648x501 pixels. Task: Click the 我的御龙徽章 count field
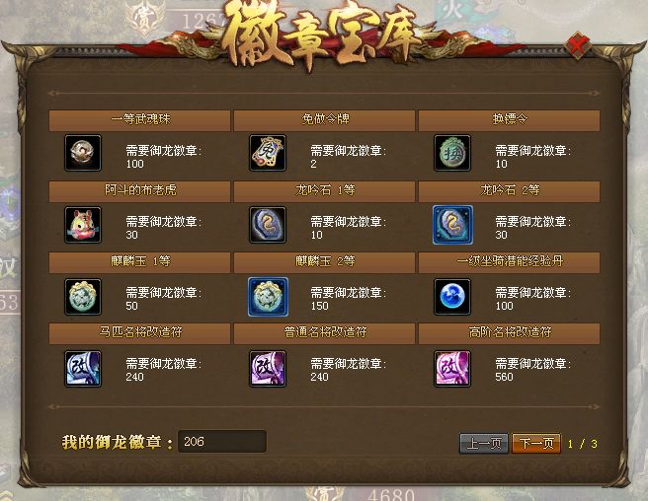tap(222, 442)
